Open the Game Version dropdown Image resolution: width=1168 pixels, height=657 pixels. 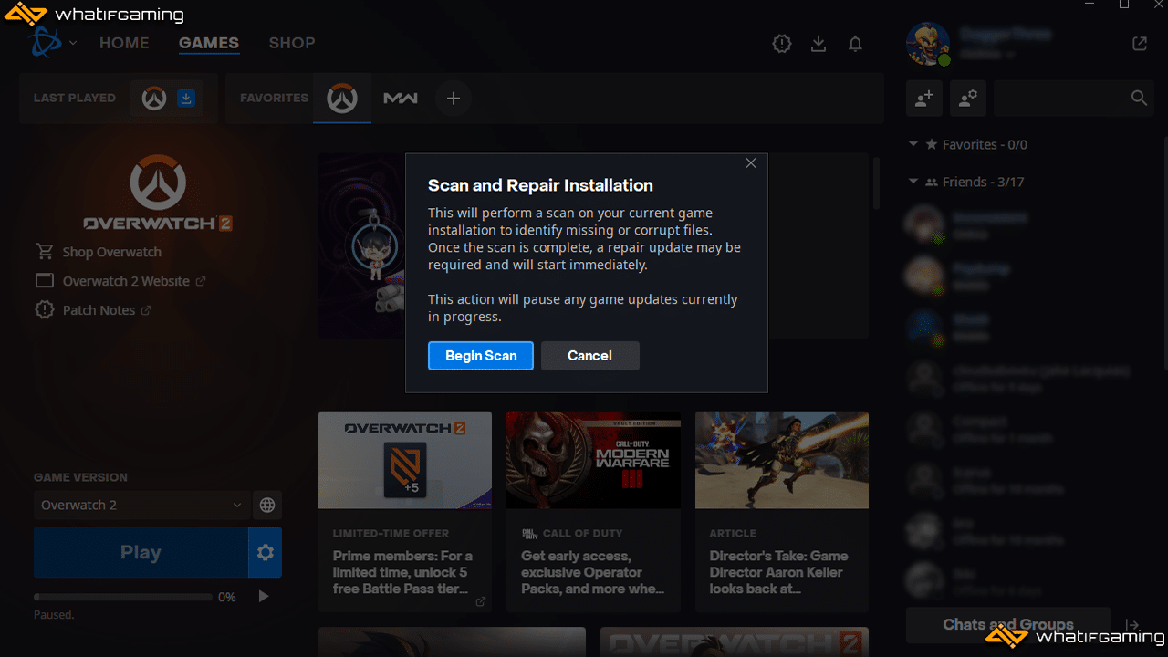[141, 505]
